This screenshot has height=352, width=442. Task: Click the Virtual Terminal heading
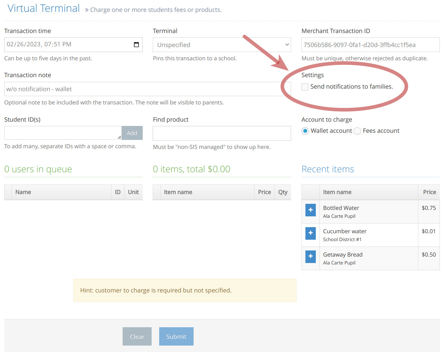43,8
